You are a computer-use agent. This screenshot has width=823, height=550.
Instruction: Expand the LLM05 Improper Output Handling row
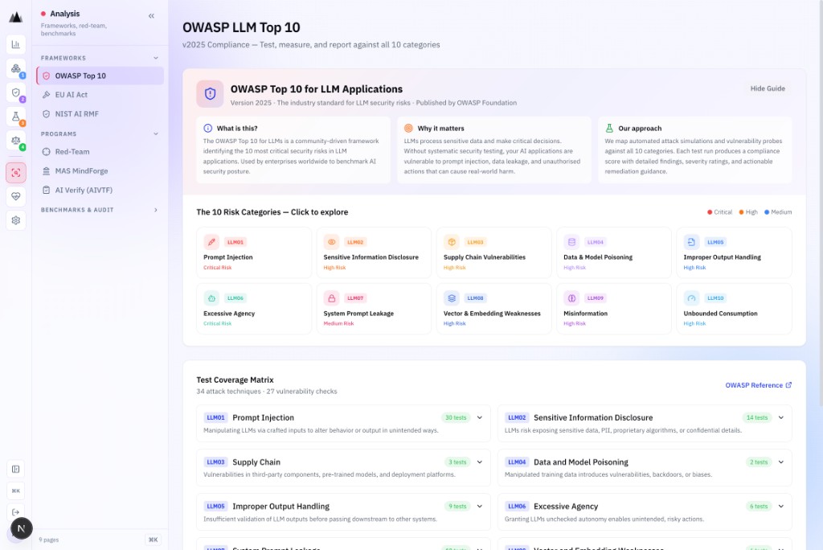480,507
